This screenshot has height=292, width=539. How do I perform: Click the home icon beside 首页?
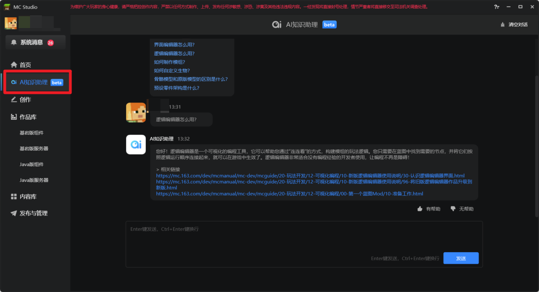[14, 65]
